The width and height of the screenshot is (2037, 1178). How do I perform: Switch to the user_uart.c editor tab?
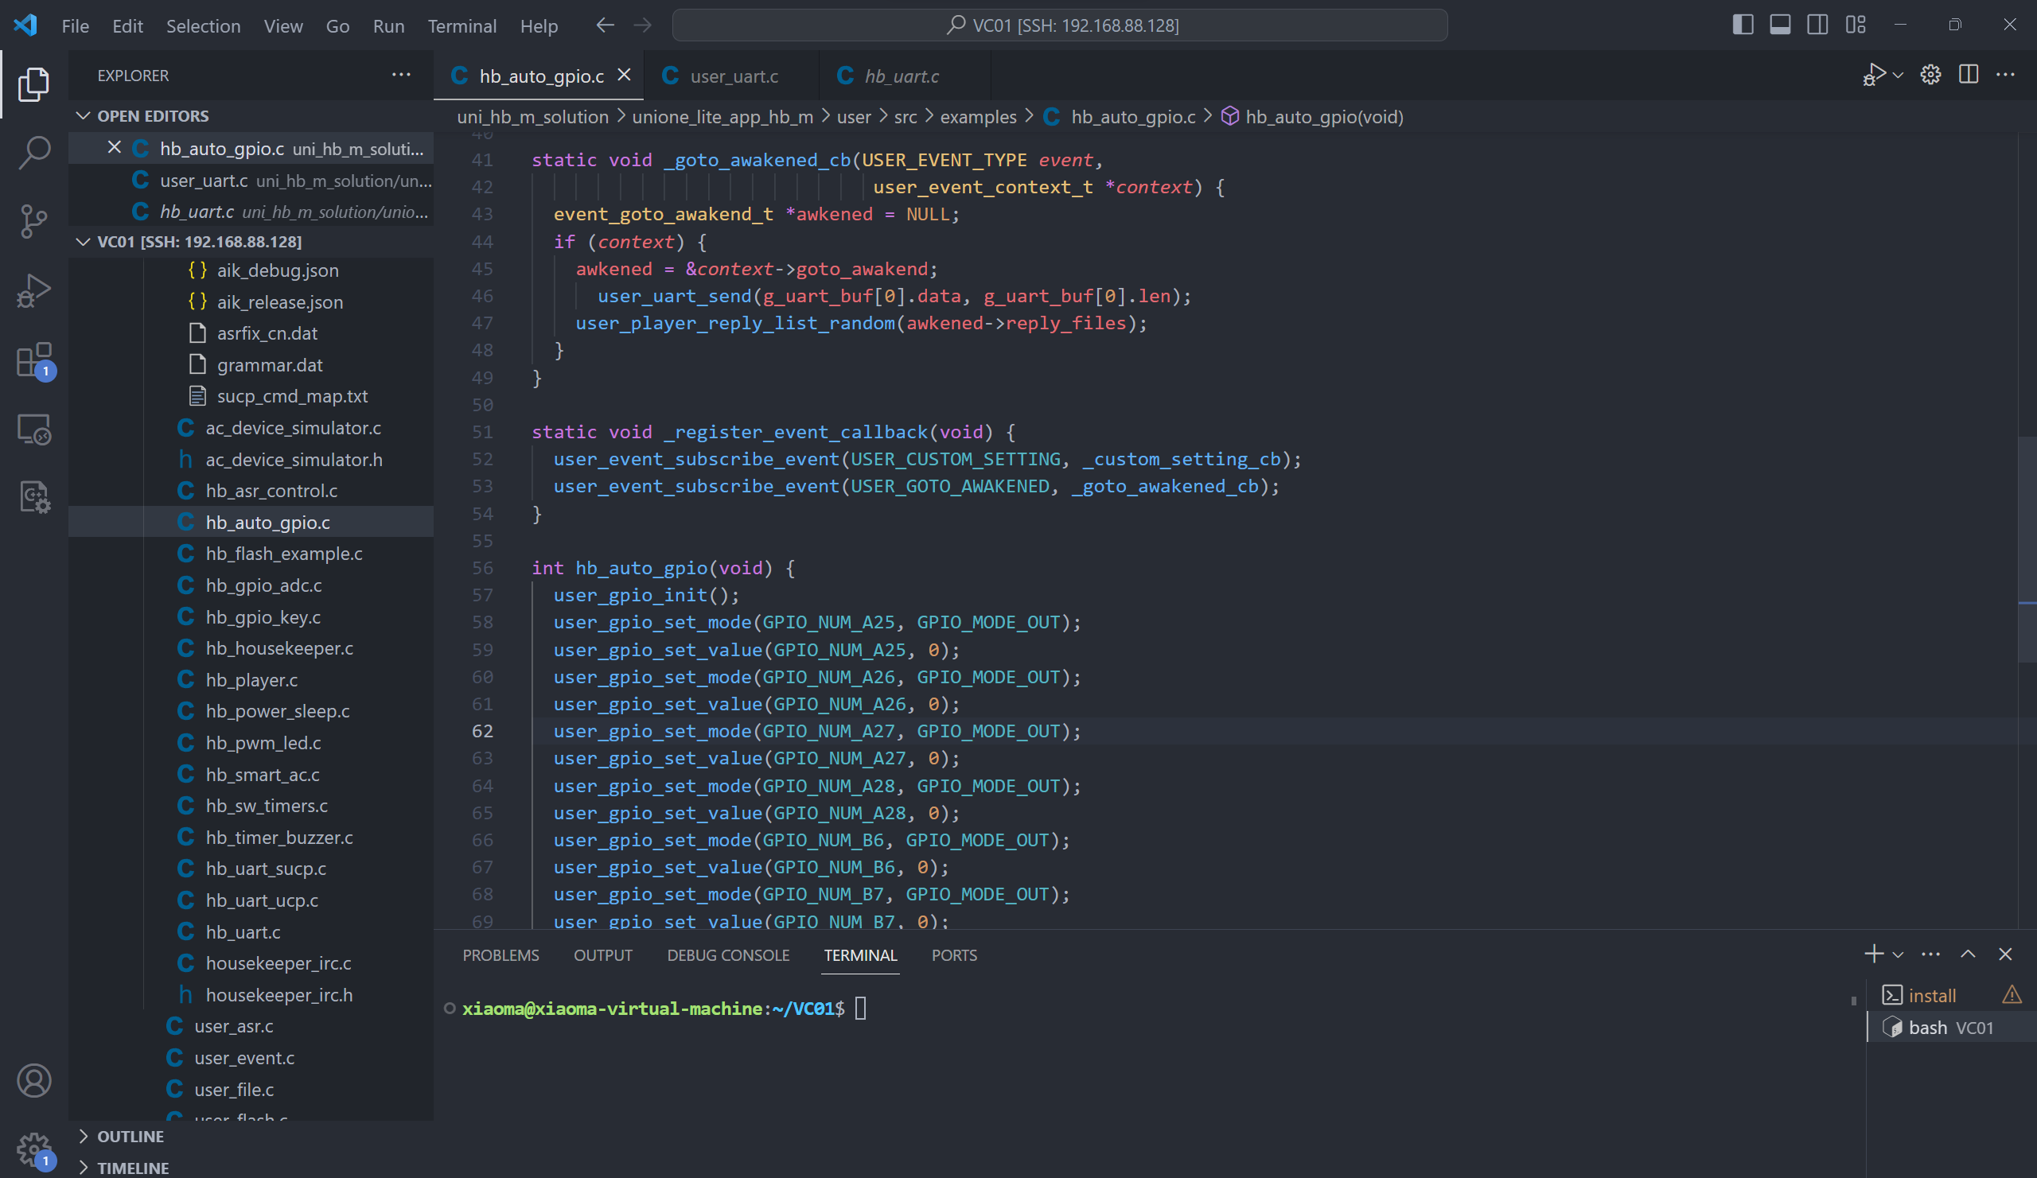[x=732, y=76]
